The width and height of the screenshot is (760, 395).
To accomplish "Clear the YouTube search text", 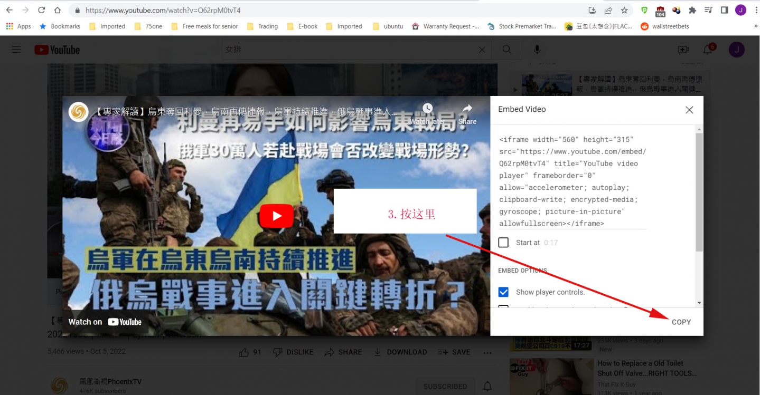I will (x=482, y=50).
